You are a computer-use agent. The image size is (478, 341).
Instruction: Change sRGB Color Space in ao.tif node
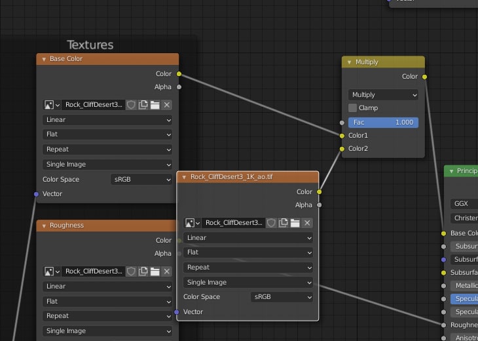click(x=282, y=297)
